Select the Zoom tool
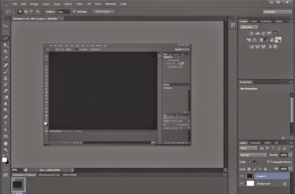The height and width of the screenshot is (194, 295). pos(5,149)
